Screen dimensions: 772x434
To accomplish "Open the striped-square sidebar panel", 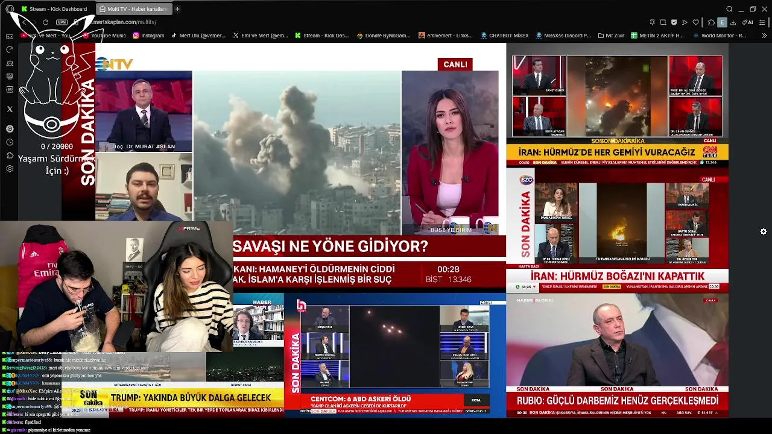I will pos(10,76).
